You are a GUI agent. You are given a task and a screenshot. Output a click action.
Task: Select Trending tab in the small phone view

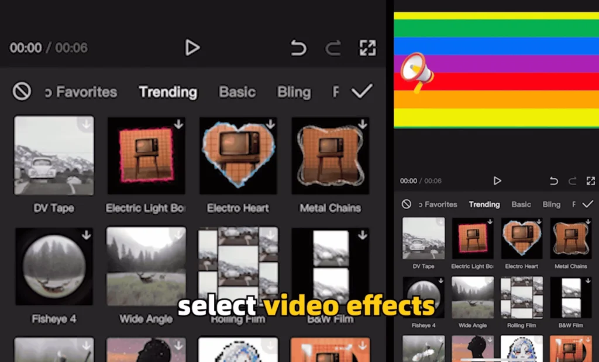[x=484, y=204]
